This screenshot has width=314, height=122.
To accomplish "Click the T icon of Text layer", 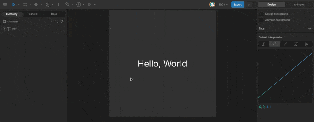I will click(x=9, y=29).
